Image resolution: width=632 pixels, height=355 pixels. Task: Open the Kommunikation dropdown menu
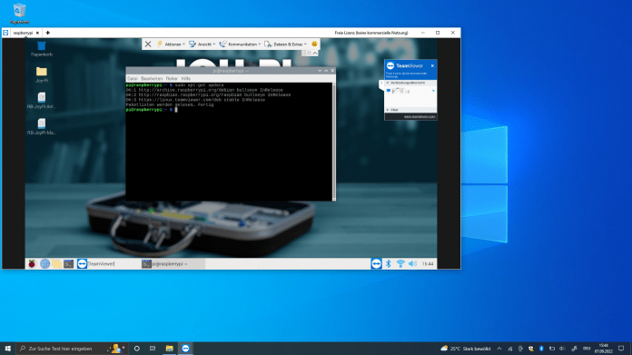coord(240,44)
